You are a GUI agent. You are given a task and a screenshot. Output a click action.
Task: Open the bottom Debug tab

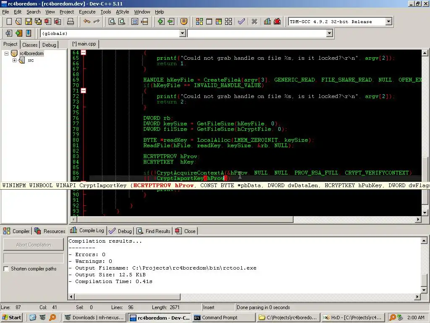point(121,231)
